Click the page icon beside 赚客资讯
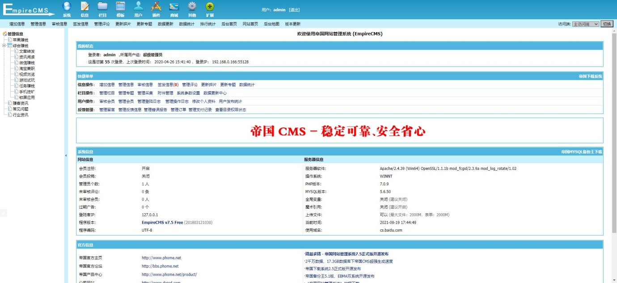617x283 pixels. point(10,103)
